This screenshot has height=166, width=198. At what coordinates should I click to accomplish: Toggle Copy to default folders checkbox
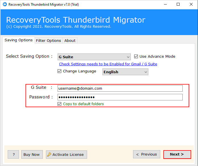pyautogui.click(x=60, y=104)
